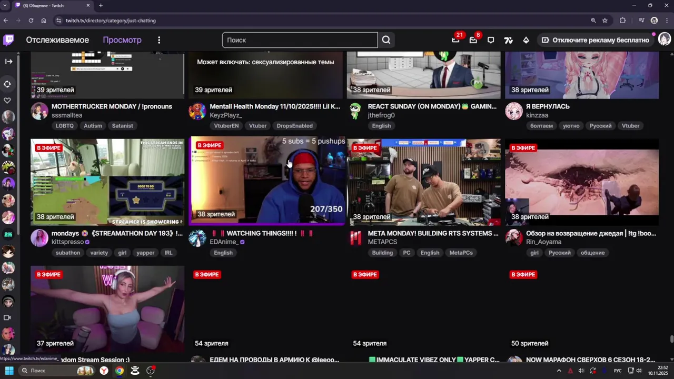
Task: Show hidden system tray icons chevron
Action: [559, 371]
